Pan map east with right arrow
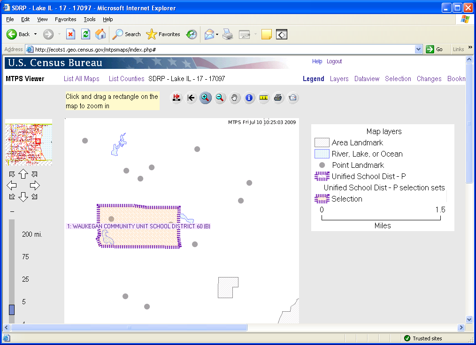This screenshot has height=345, width=476. [x=35, y=185]
